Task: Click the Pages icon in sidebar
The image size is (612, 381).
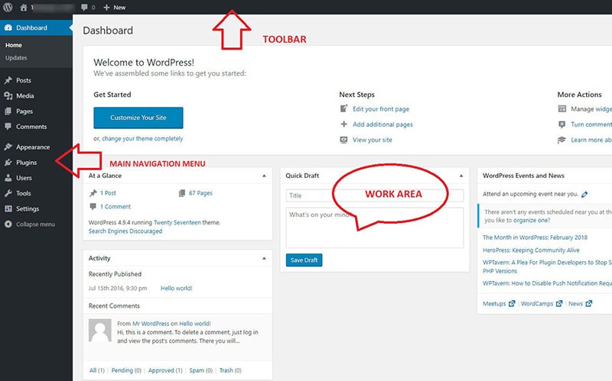Action: (x=8, y=111)
